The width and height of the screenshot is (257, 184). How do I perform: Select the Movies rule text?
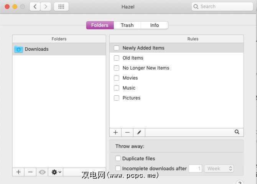(130, 78)
